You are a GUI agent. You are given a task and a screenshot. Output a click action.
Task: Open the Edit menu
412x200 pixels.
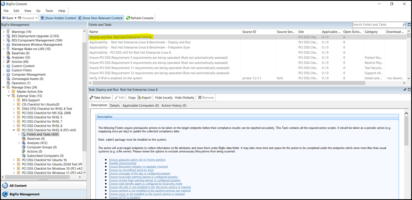pyautogui.click(x=16, y=11)
